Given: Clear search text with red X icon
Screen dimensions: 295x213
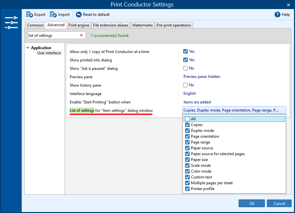Looking at the screenshot, I should click(81, 35).
